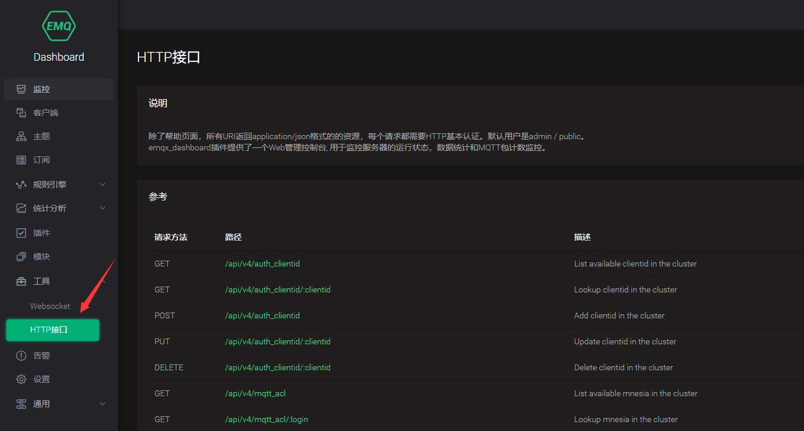This screenshot has height=431, width=804.
Task: Expand the 统计分析 submenu chevron
Action: point(103,208)
